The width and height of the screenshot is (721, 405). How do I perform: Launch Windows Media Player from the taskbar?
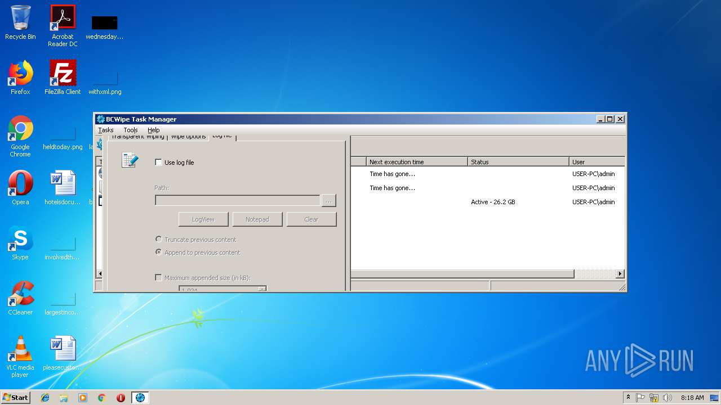click(x=83, y=398)
